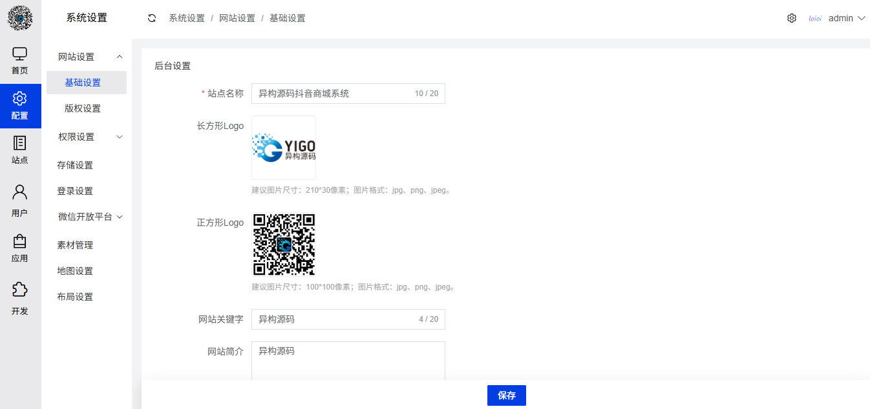Open the gear settings icon at top right
870x409 pixels.
(x=791, y=18)
